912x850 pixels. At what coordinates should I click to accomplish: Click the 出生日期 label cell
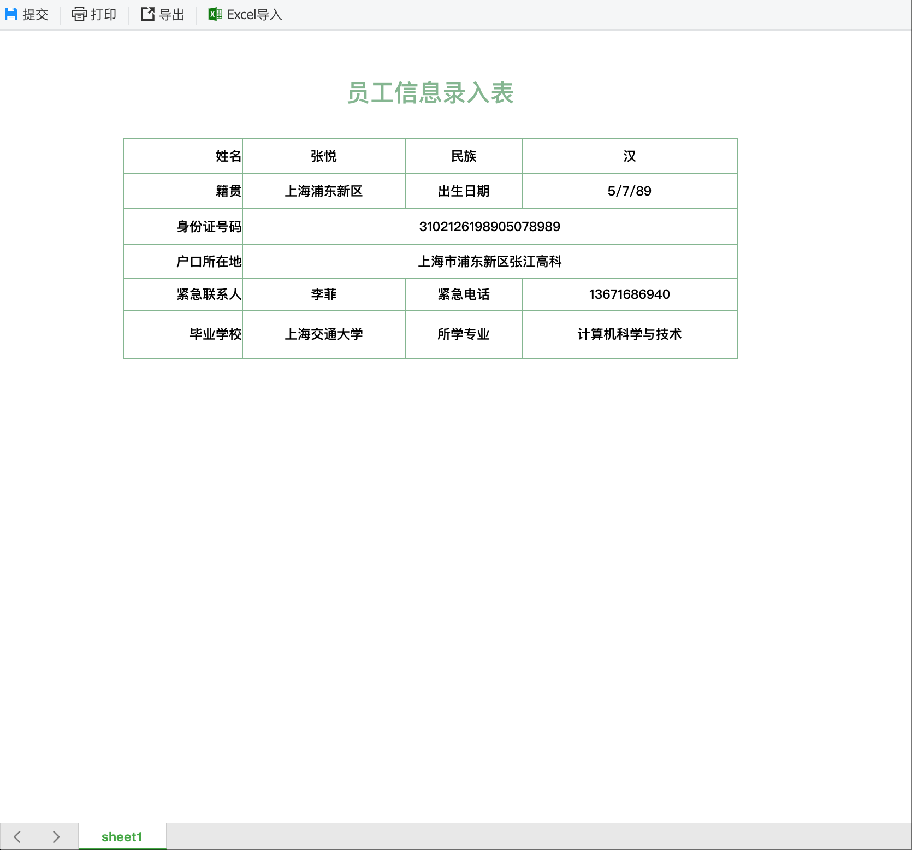pos(464,191)
